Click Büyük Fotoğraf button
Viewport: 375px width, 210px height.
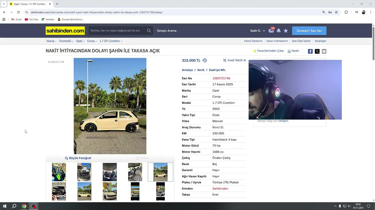pos(78,158)
